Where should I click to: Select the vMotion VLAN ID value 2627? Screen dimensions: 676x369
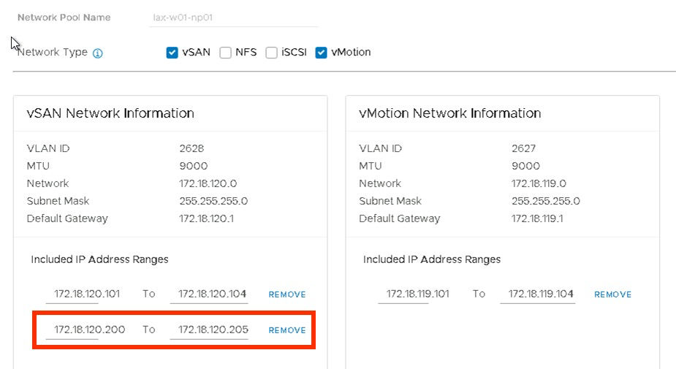(524, 148)
